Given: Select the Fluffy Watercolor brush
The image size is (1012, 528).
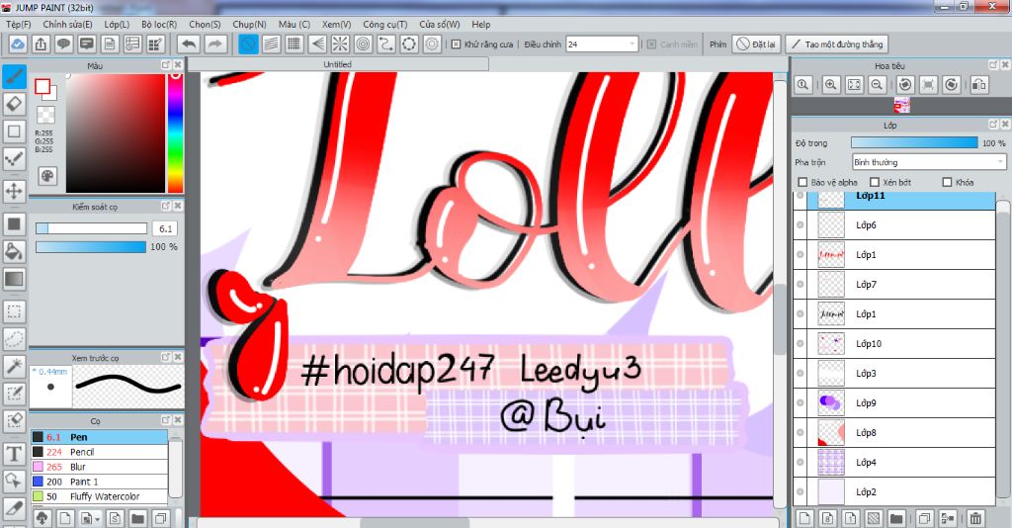Looking at the screenshot, I should 99,496.
